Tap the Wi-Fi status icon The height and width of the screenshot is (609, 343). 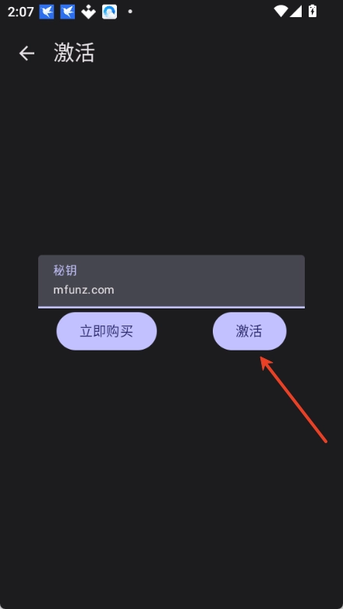coord(281,11)
